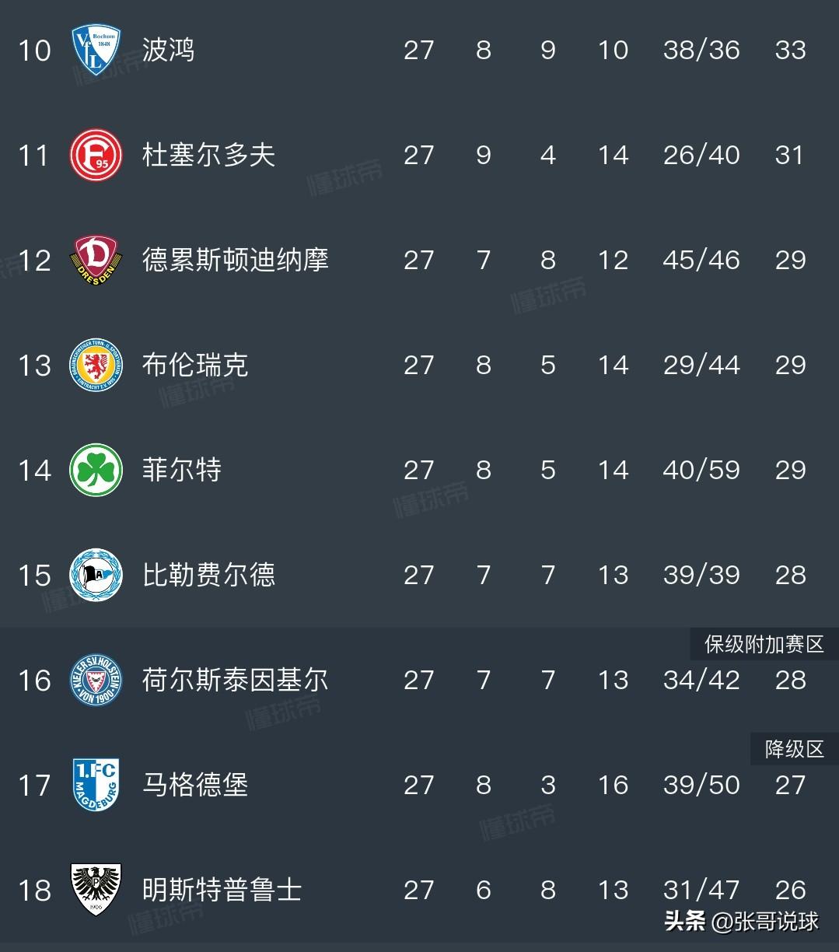Screen dimensions: 839x952
Task: Tap the Fortuna Düsseldorf F95 logo
Action: (96, 155)
